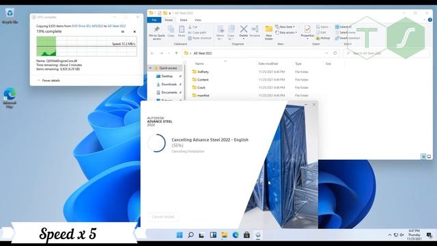Image resolution: width=437 pixels, height=246 pixels.
Task: Select Desktop in navigation pane
Action: coord(167,76)
